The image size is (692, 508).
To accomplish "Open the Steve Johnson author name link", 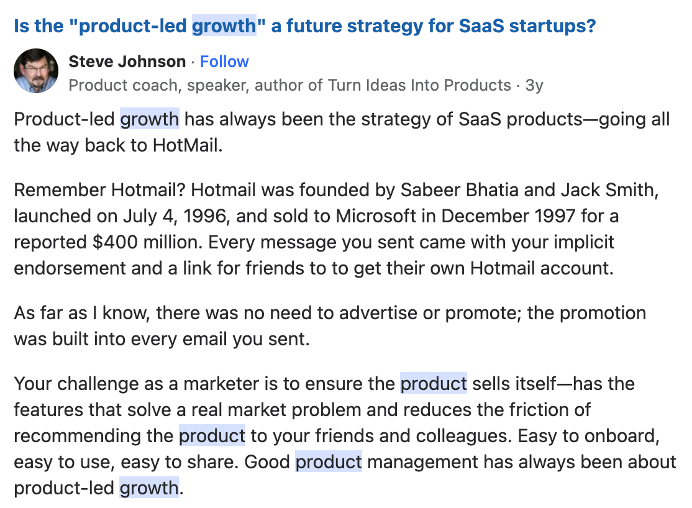I will [x=127, y=61].
